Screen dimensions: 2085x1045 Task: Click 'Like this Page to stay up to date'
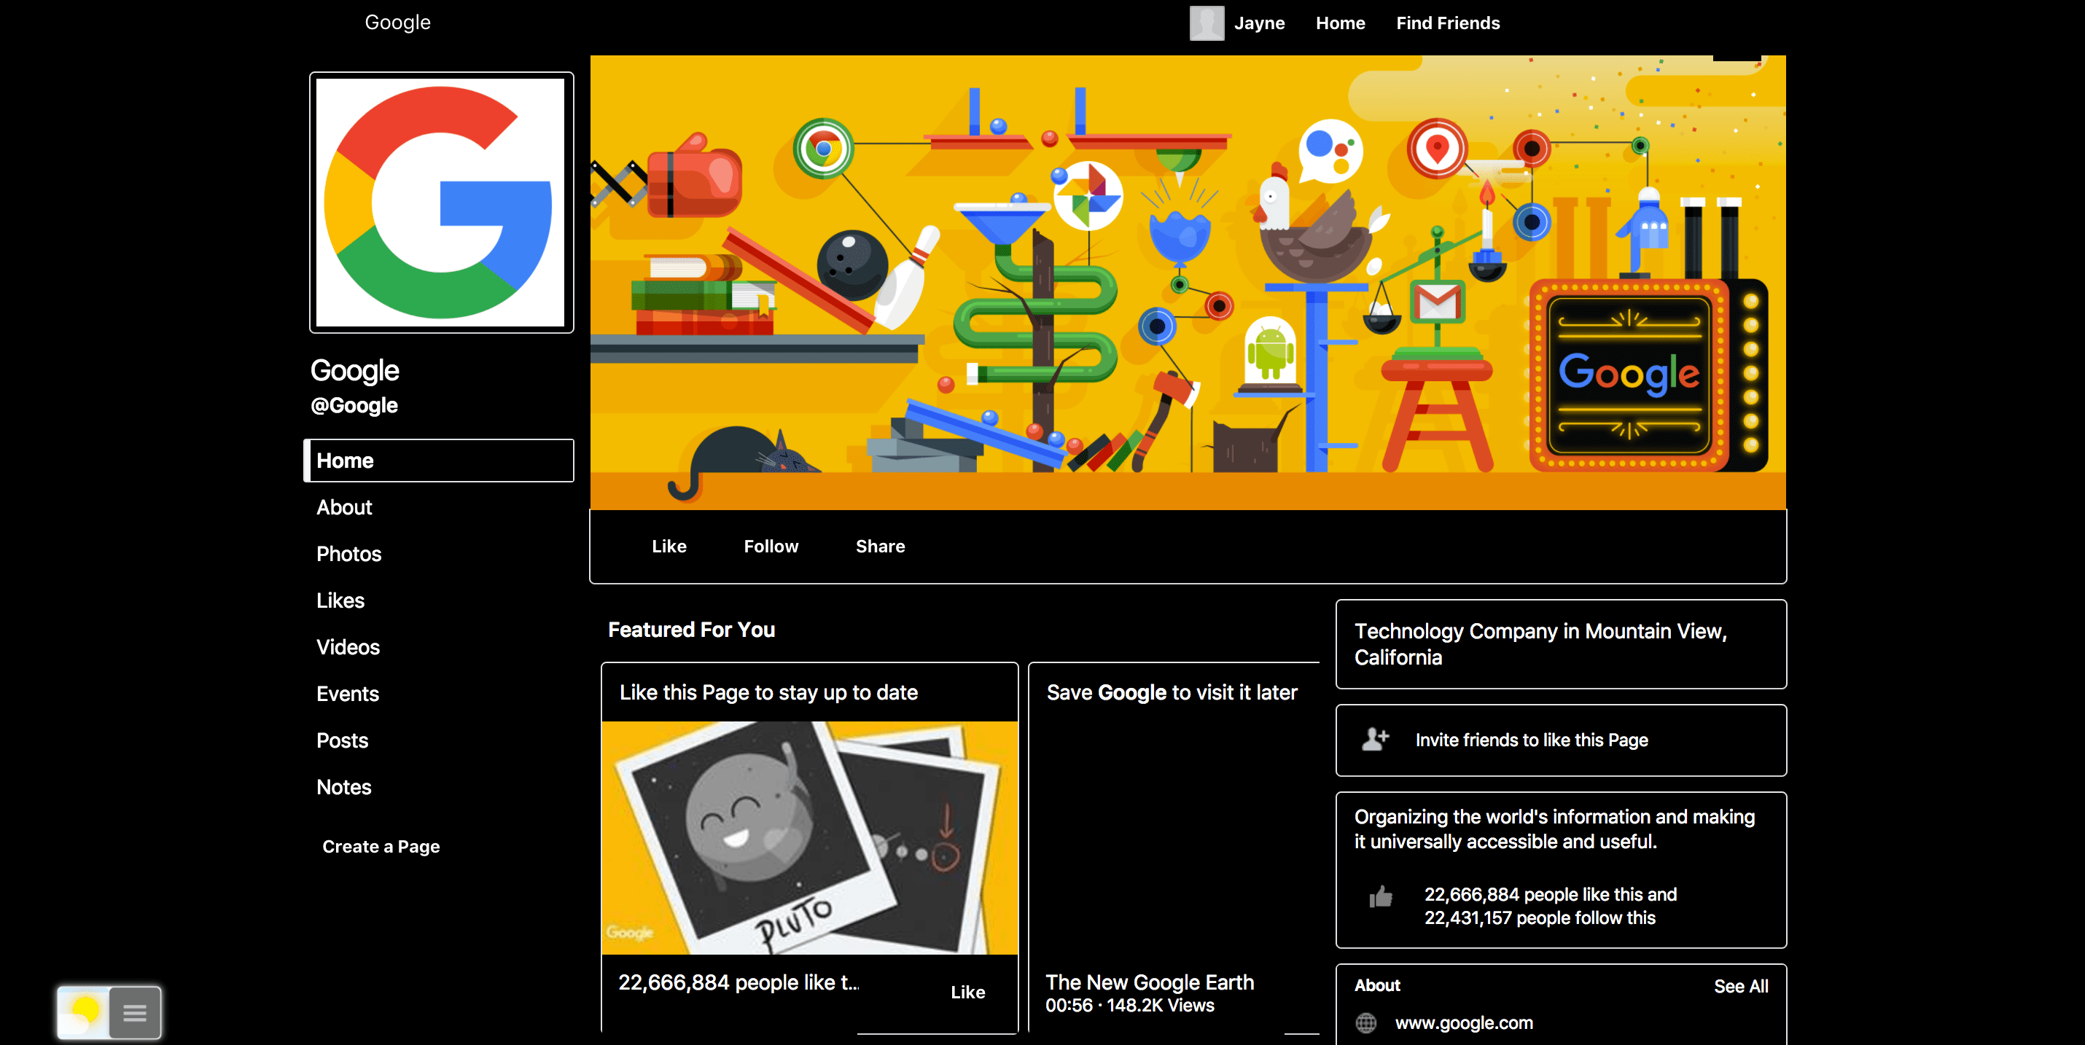768,692
